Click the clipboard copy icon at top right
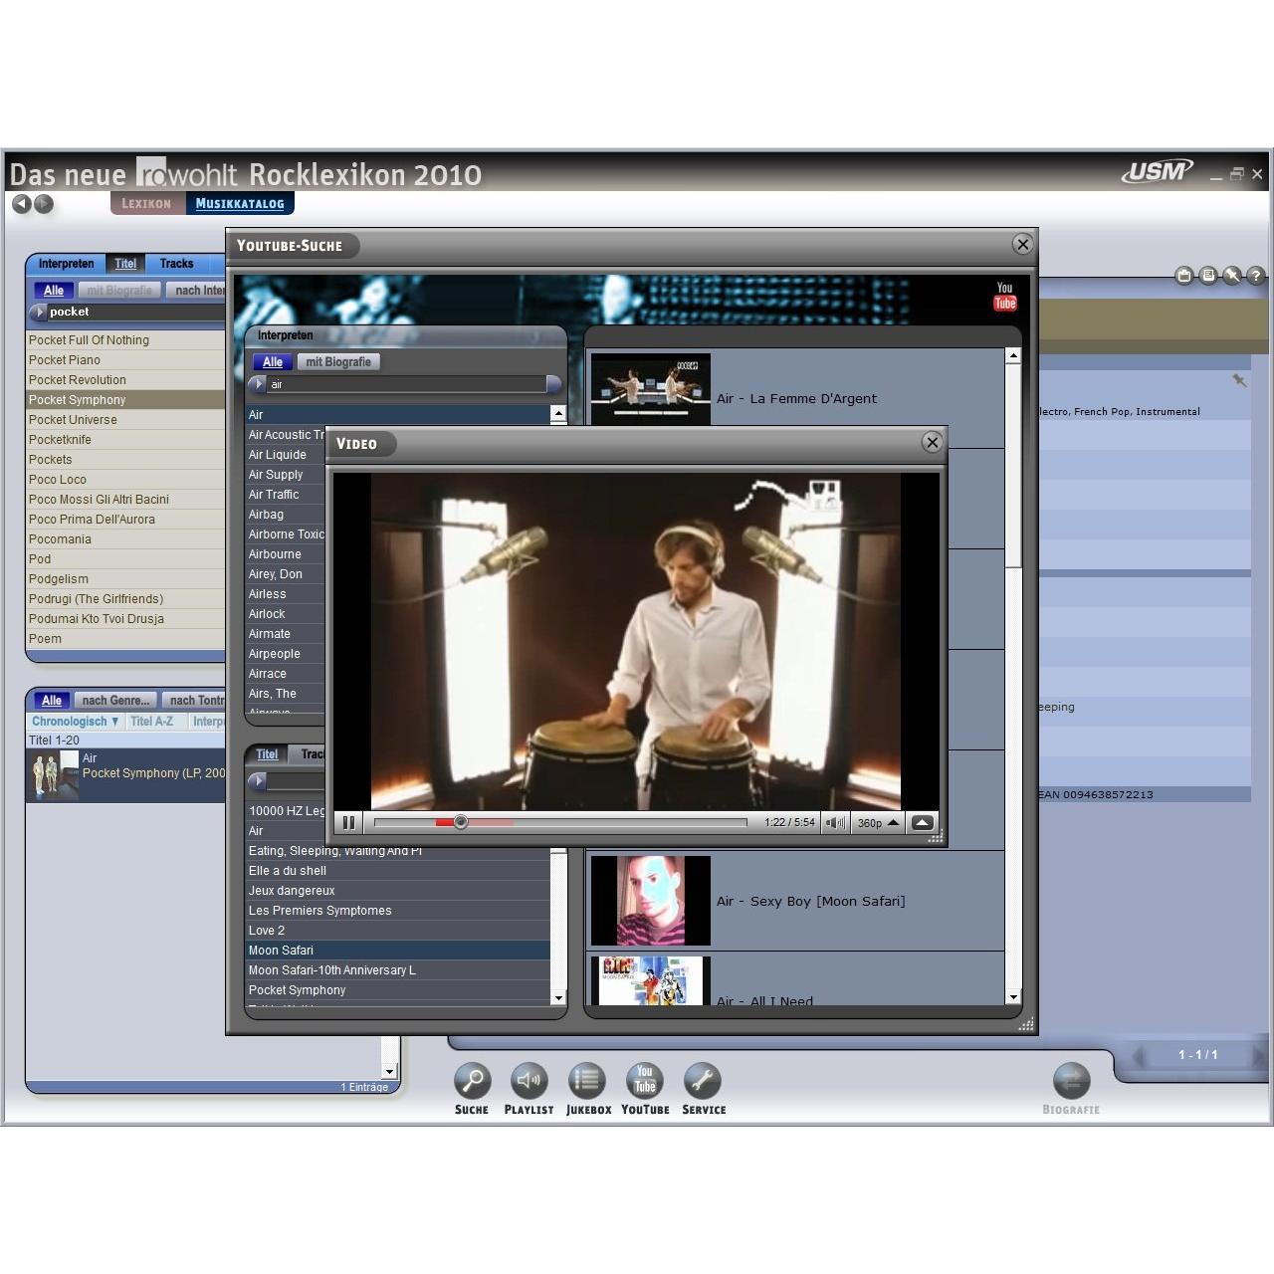 click(x=1183, y=276)
